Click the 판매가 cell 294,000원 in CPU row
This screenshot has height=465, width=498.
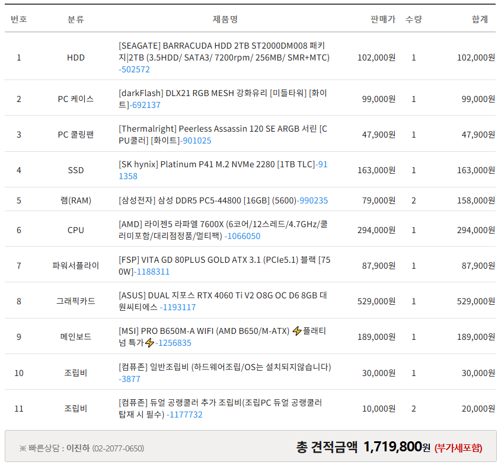(376, 230)
